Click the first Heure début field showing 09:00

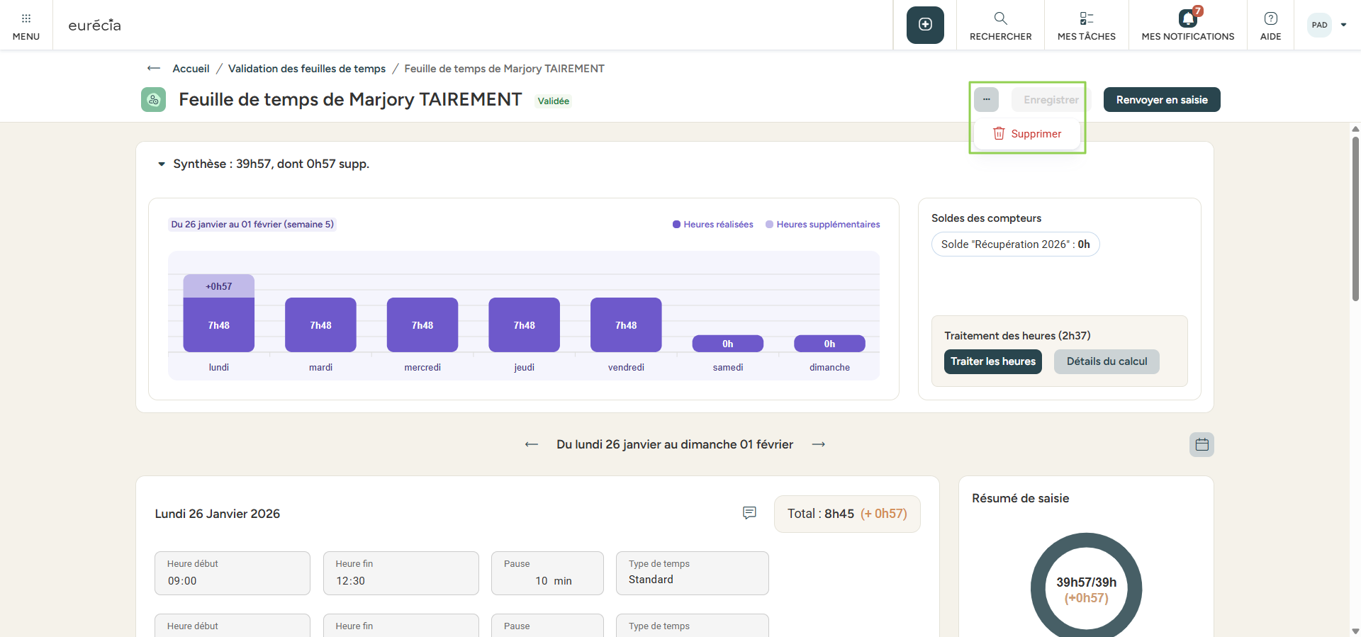(232, 574)
